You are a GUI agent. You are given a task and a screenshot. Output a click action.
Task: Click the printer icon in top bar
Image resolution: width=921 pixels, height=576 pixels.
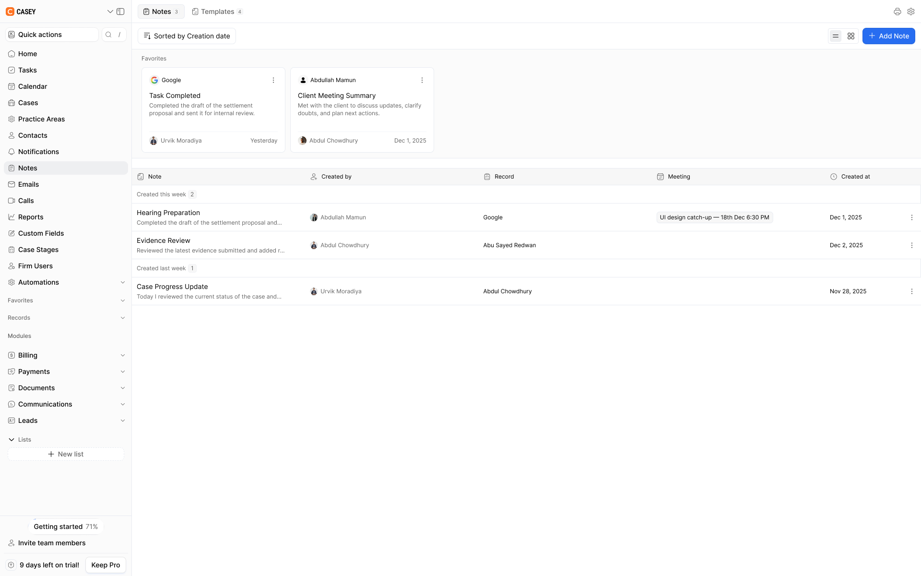pos(897,12)
